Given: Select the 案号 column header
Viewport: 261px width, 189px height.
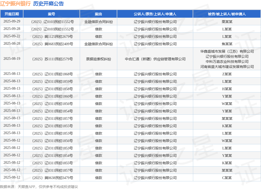Looking at the screenshot, I should pyautogui.click(x=51, y=14).
